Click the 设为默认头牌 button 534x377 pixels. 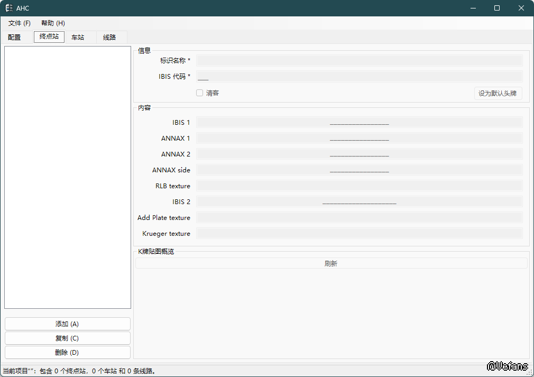coord(498,94)
